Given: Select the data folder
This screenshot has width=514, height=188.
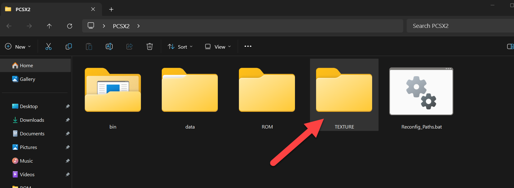Looking at the screenshot, I should (190, 95).
